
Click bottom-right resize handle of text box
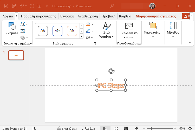point(125,90)
